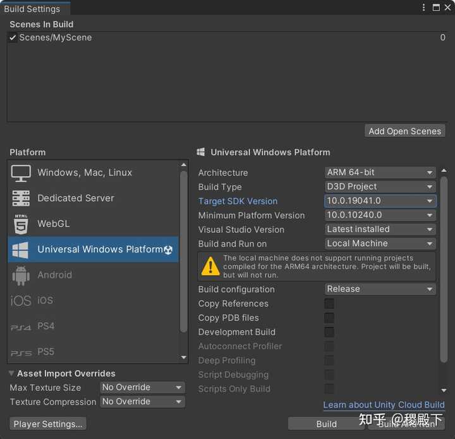Click the settings panel scroll up arrow
This screenshot has width=455, height=439.
coord(444,171)
